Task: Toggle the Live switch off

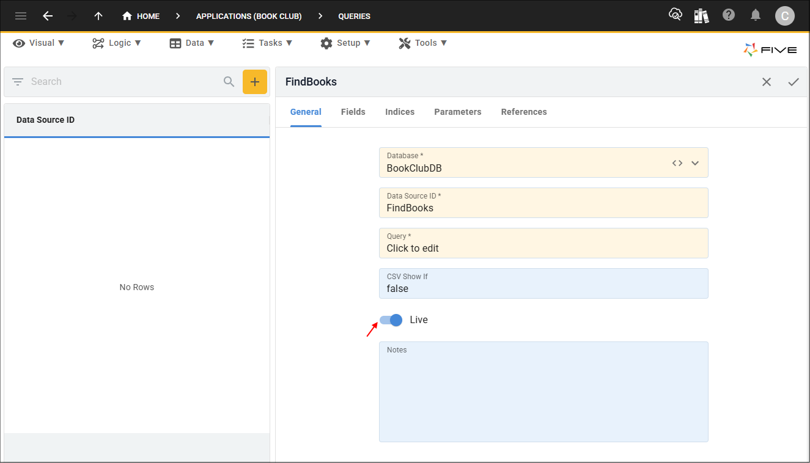Action: pos(391,320)
